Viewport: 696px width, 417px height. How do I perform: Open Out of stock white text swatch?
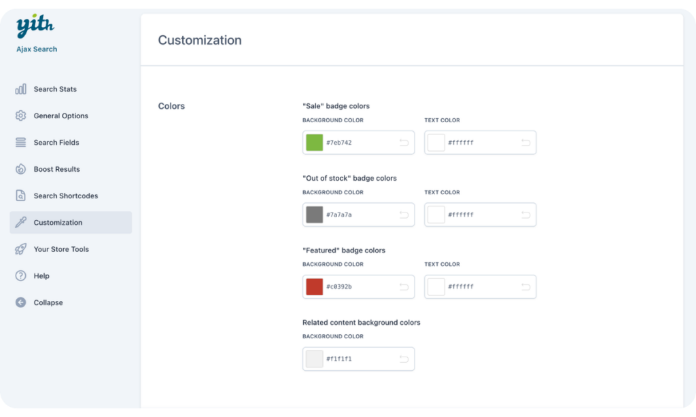tap(436, 215)
